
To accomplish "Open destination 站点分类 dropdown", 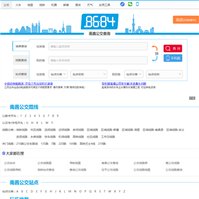I will point(134,74).
